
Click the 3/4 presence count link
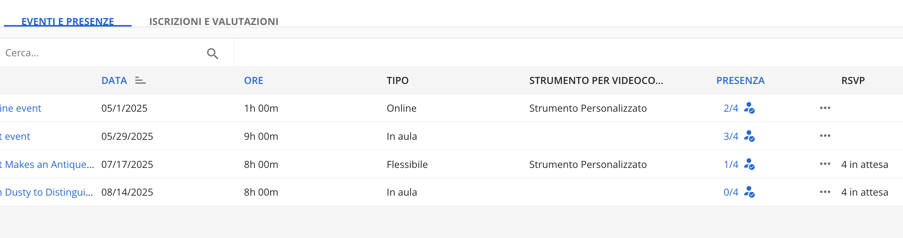pos(730,136)
